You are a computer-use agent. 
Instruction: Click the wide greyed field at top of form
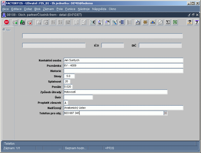pyautogui.click(x=103, y=36)
